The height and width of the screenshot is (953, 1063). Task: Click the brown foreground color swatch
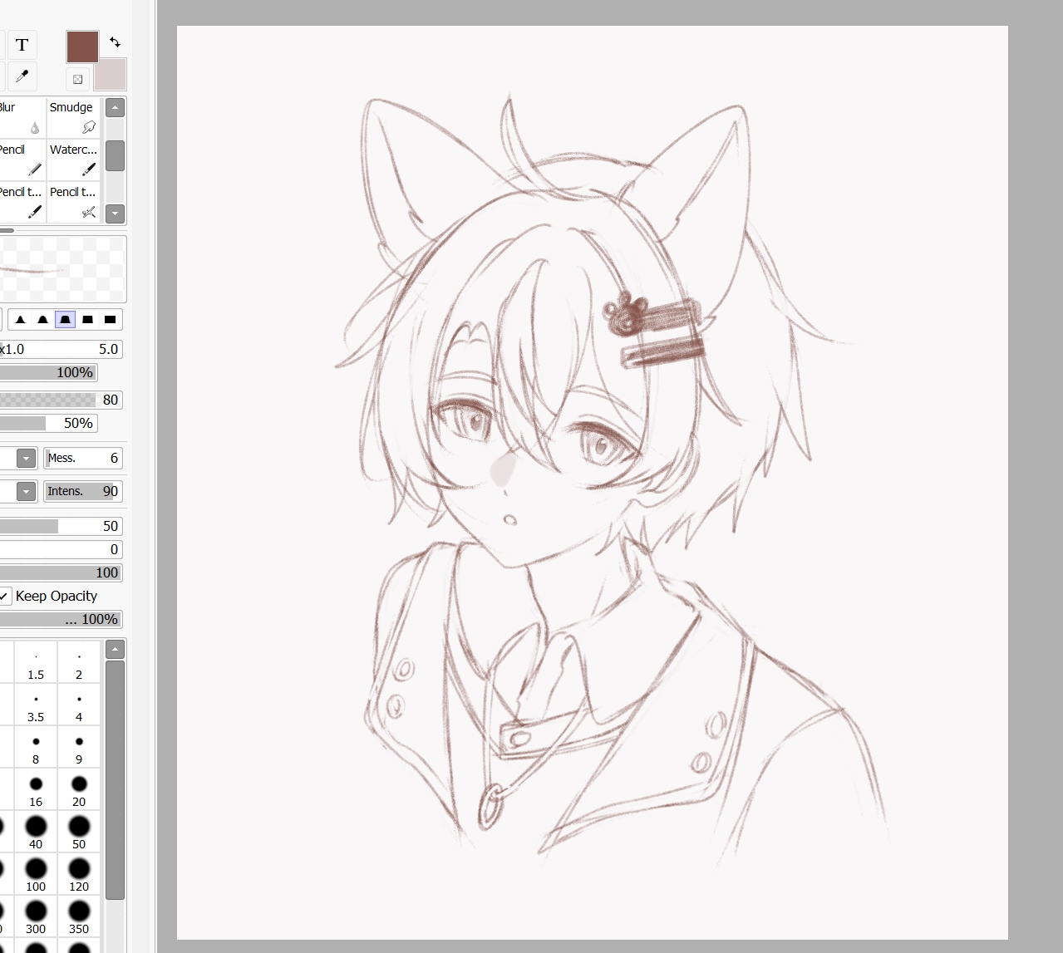pyautogui.click(x=82, y=47)
